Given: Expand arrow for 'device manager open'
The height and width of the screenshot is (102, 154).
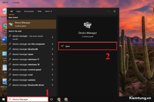Looking at the screenshot, I should coord(52,54).
